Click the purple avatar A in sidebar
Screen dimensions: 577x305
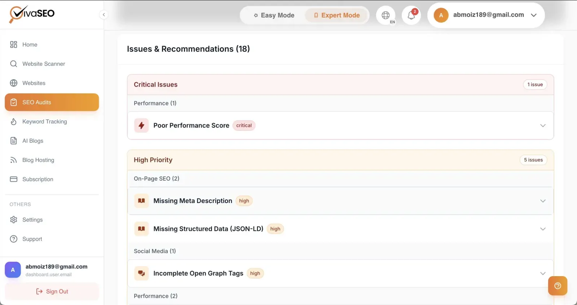pos(13,270)
